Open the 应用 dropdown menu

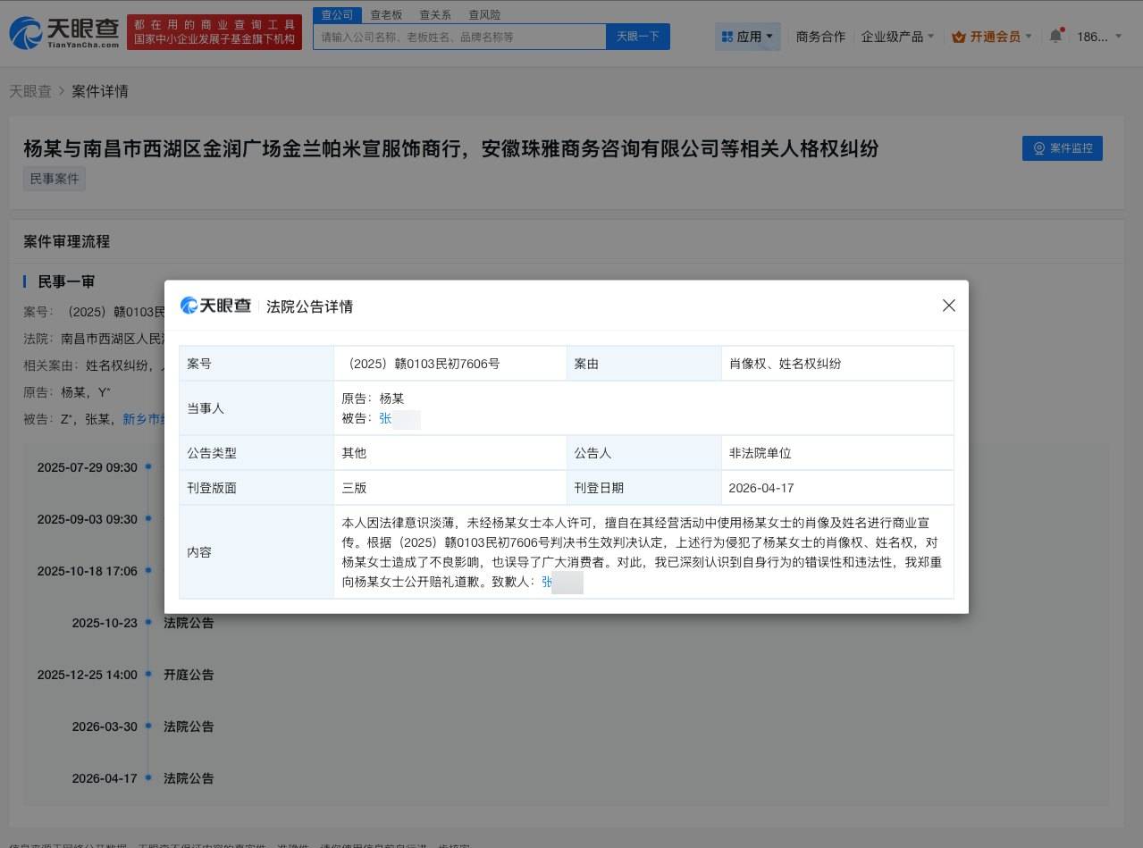(748, 37)
